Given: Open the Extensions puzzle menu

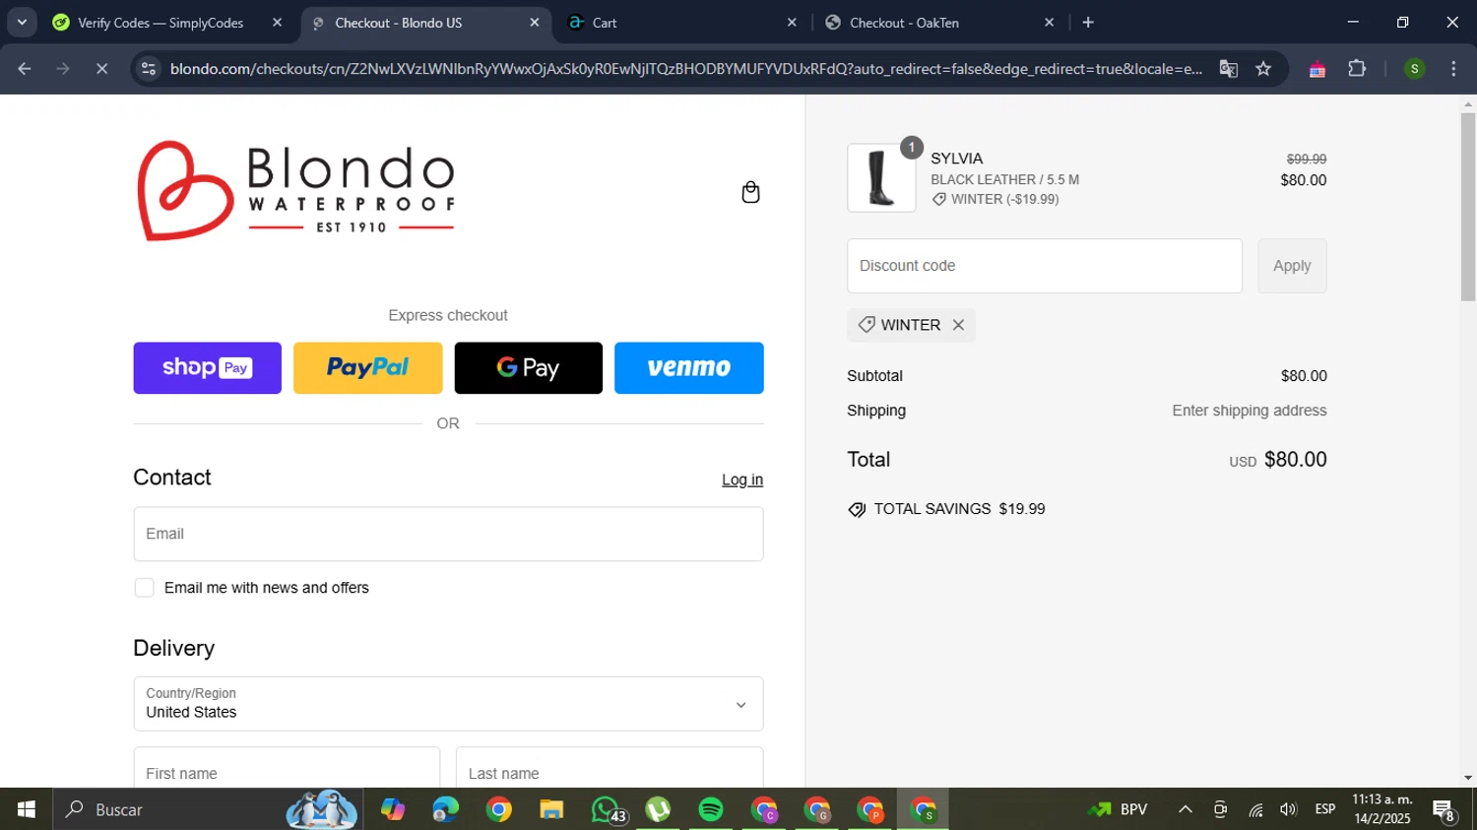Looking at the screenshot, I should [x=1357, y=69].
